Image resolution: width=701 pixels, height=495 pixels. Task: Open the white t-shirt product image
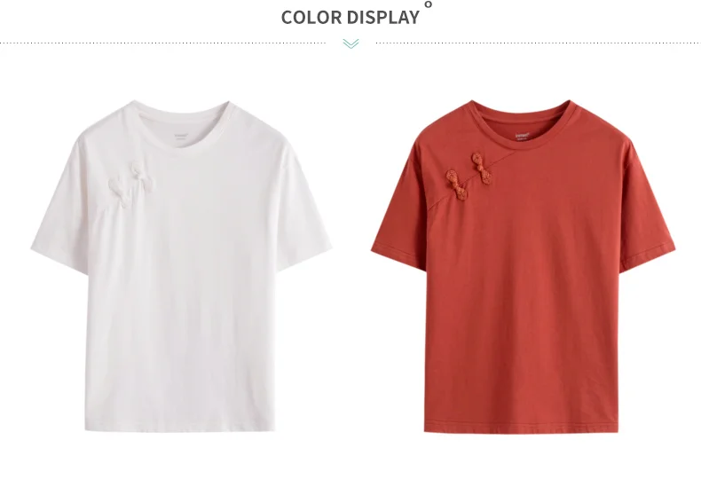point(181,266)
